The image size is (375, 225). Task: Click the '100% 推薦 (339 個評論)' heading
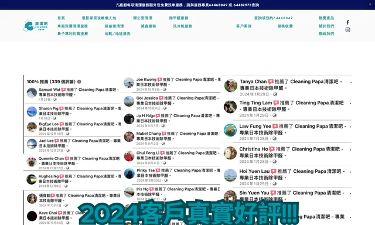(51, 81)
